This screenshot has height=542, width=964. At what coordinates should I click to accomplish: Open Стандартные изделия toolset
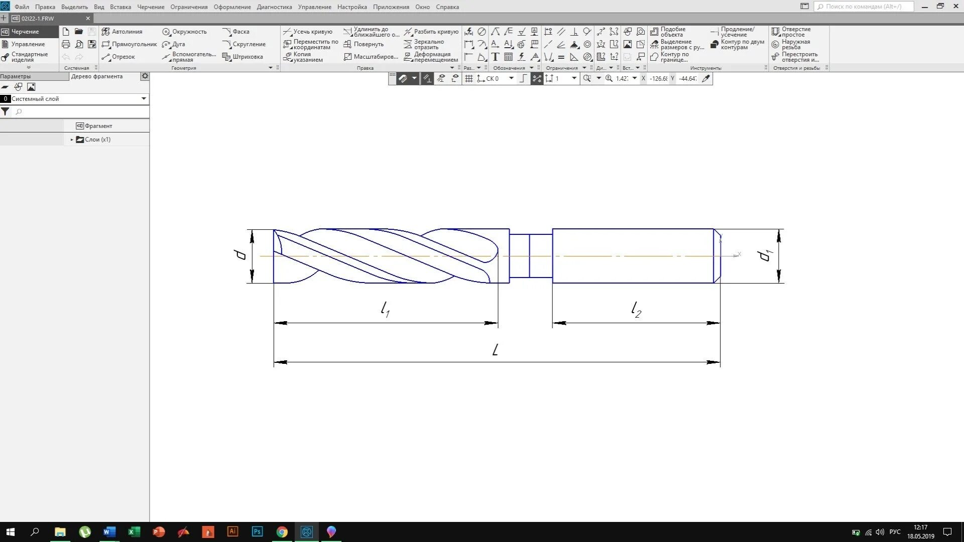click(29, 57)
